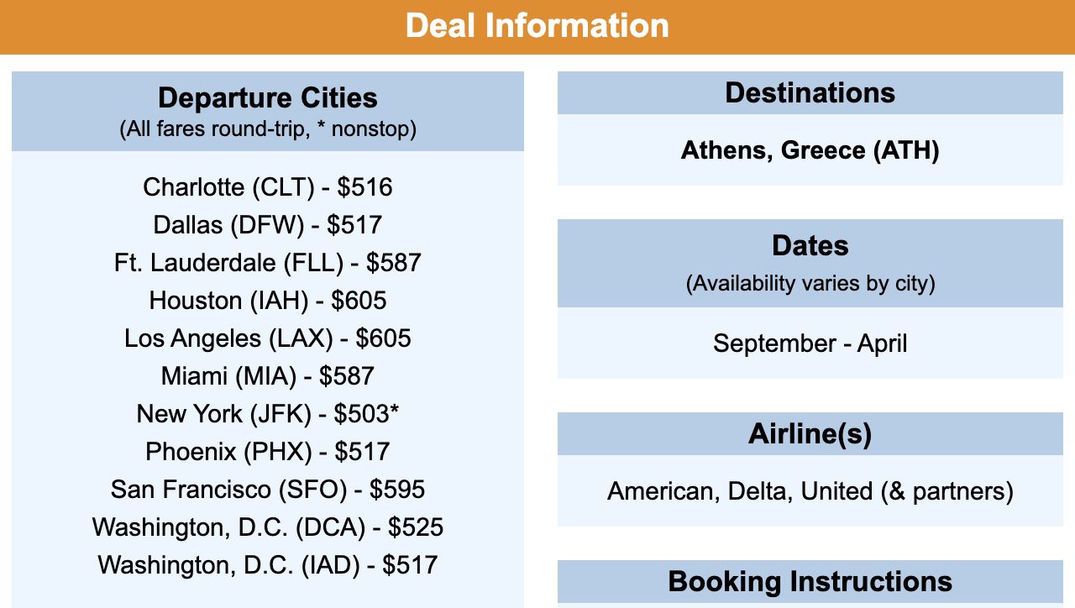
Task: Choose the Houston (IAH) - $605 fare
Action: click(x=268, y=300)
